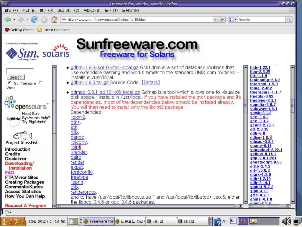Open the [Details] link for gdbm source

pyautogui.click(x=151, y=82)
